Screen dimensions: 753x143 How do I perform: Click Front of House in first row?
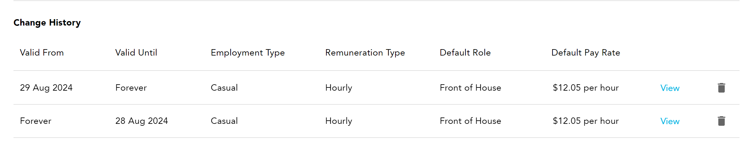coord(470,88)
